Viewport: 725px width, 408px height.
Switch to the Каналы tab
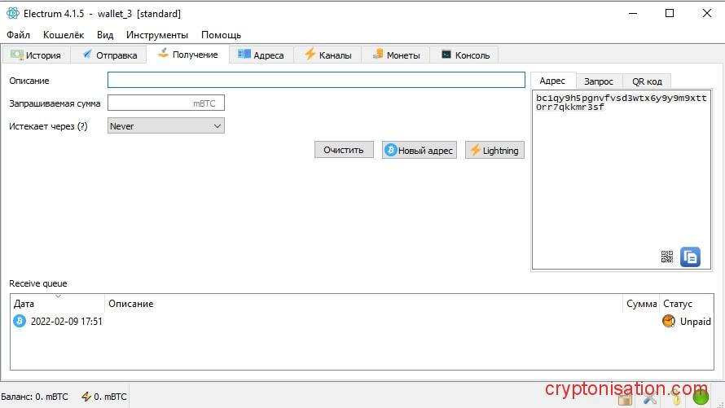tap(327, 55)
